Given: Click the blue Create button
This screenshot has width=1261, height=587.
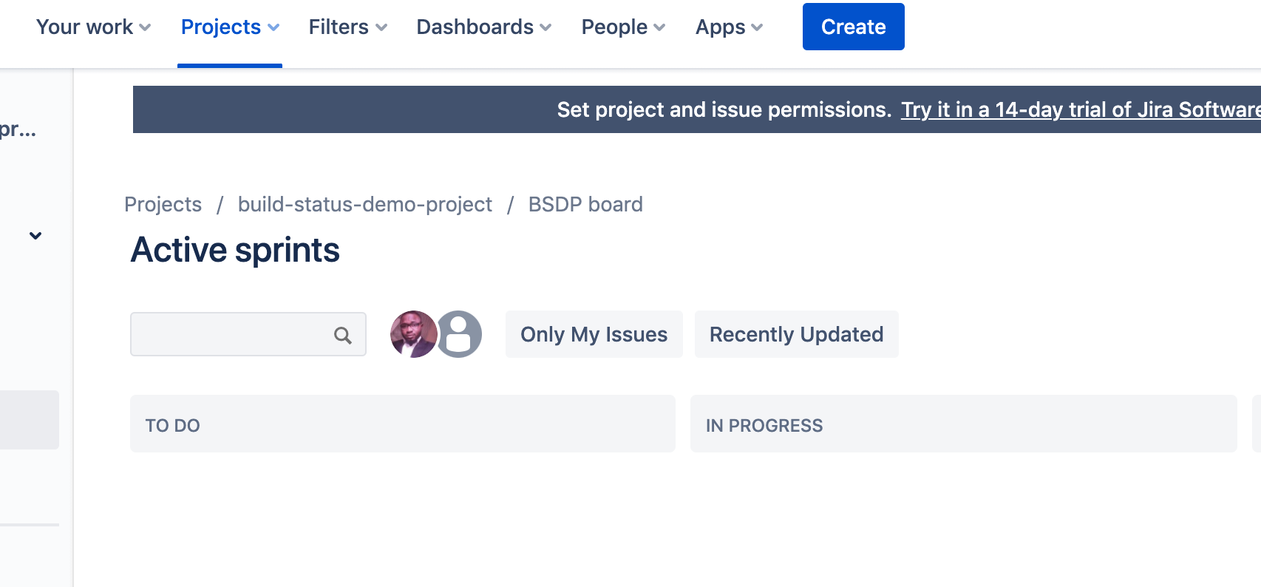Looking at the screenshot, I should point(853,27).
